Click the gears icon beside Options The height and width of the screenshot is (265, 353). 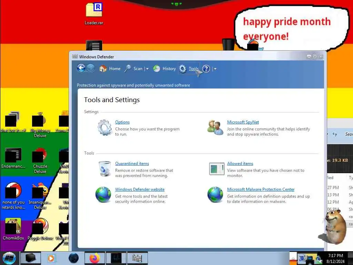coord(105,128)
